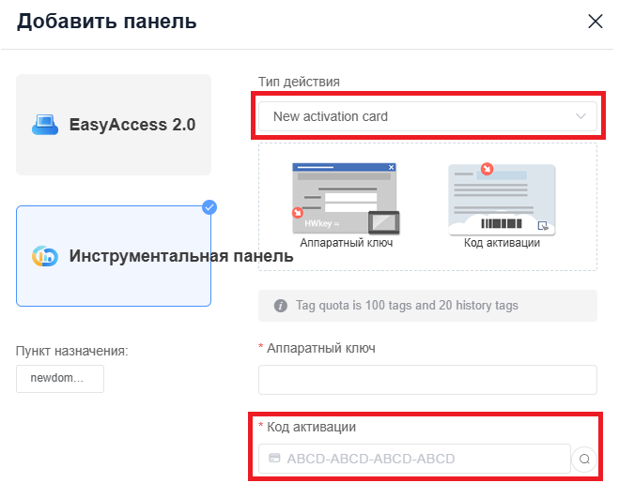Image resolution: width=619 pixels, height=483 pixels.
Task: Click the card icon inside activation field
Action: tap(274, 459)
